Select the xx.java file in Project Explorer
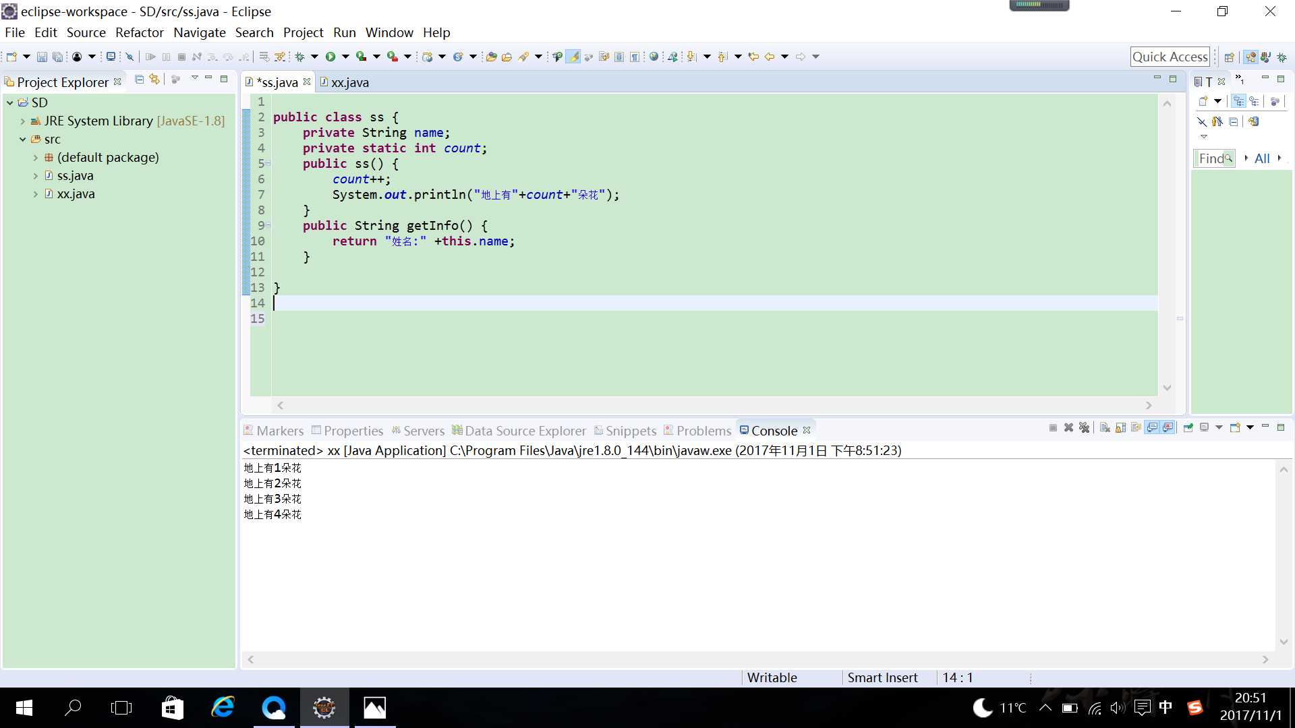Screen dimensions: 1295x728 coord(76,193)
